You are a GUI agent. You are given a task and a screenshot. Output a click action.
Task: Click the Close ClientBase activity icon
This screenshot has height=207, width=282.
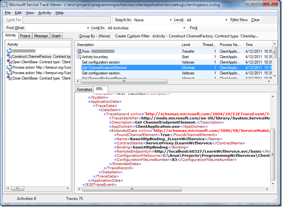[9, 78]
